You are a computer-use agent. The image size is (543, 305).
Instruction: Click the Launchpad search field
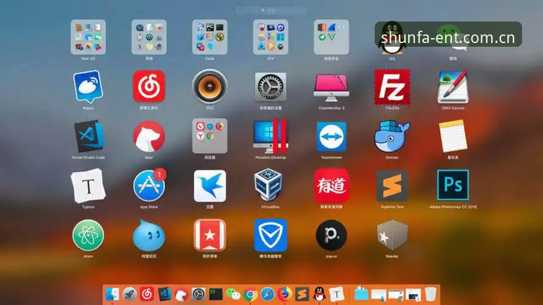pyautogui.click(x=271, y=10)
